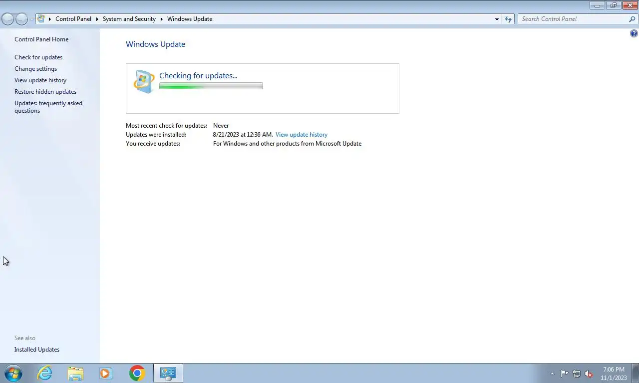Select System and Security breadcrumb
Viewport: 639px width, 383px height.
129,19
